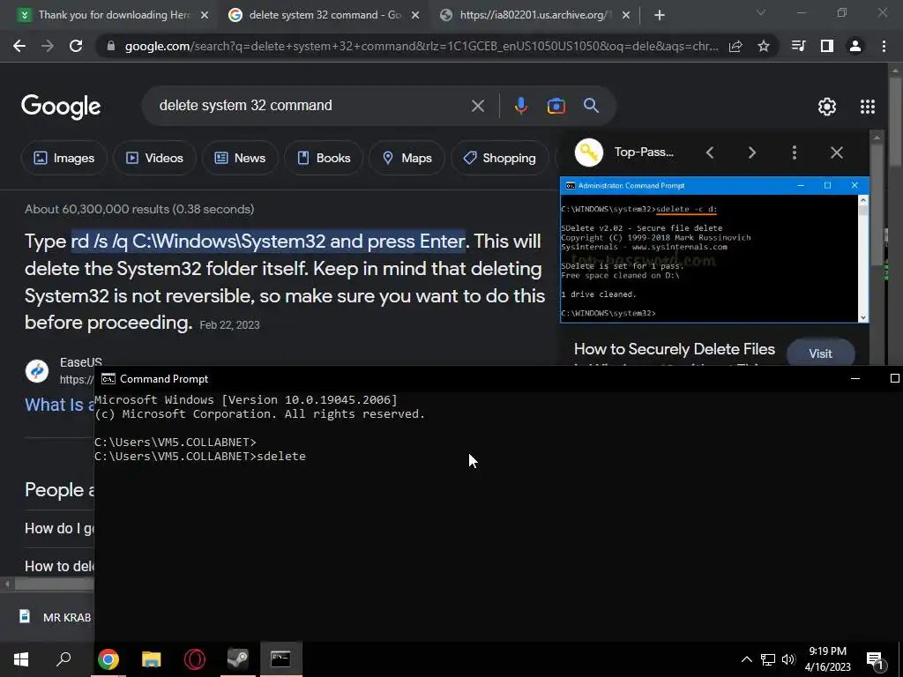The image size is (903, 677).
Task: Bookmark this page with star icon
Action: tap(764, 47)
